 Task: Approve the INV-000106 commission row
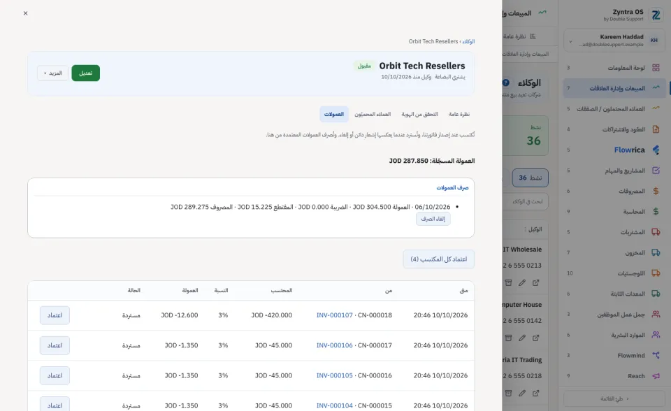tap(55, 345)
